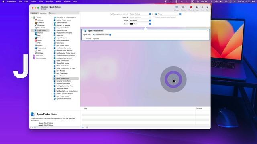
Task: Collapse the Library tree disclosure triangle
Action: (x=32, y=18)
